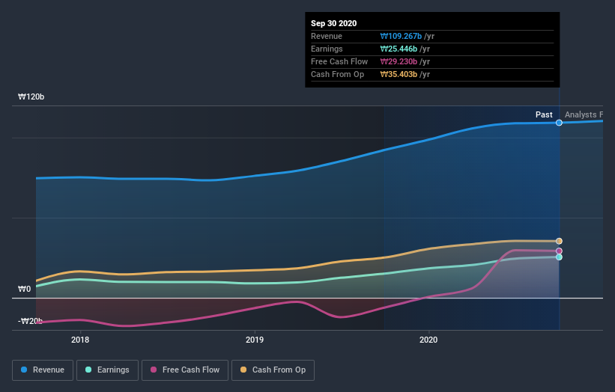
Task: Click the -₩20b y-axis label
Action: click(x=30, y=321)
